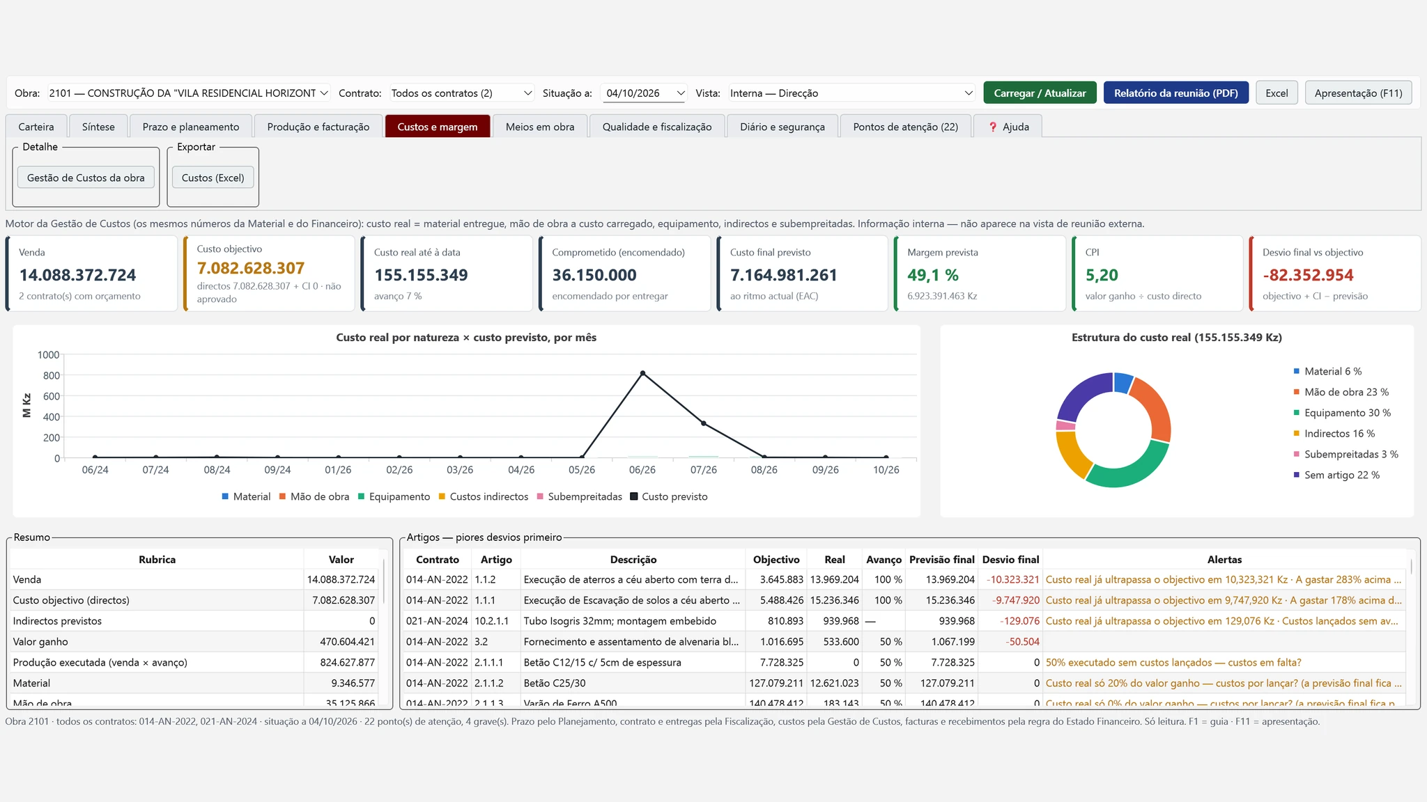The height and width of the screenshot is (802, 1427).
Task: Click Desvio final -82.352.954 card
Action: [1334, 274]
